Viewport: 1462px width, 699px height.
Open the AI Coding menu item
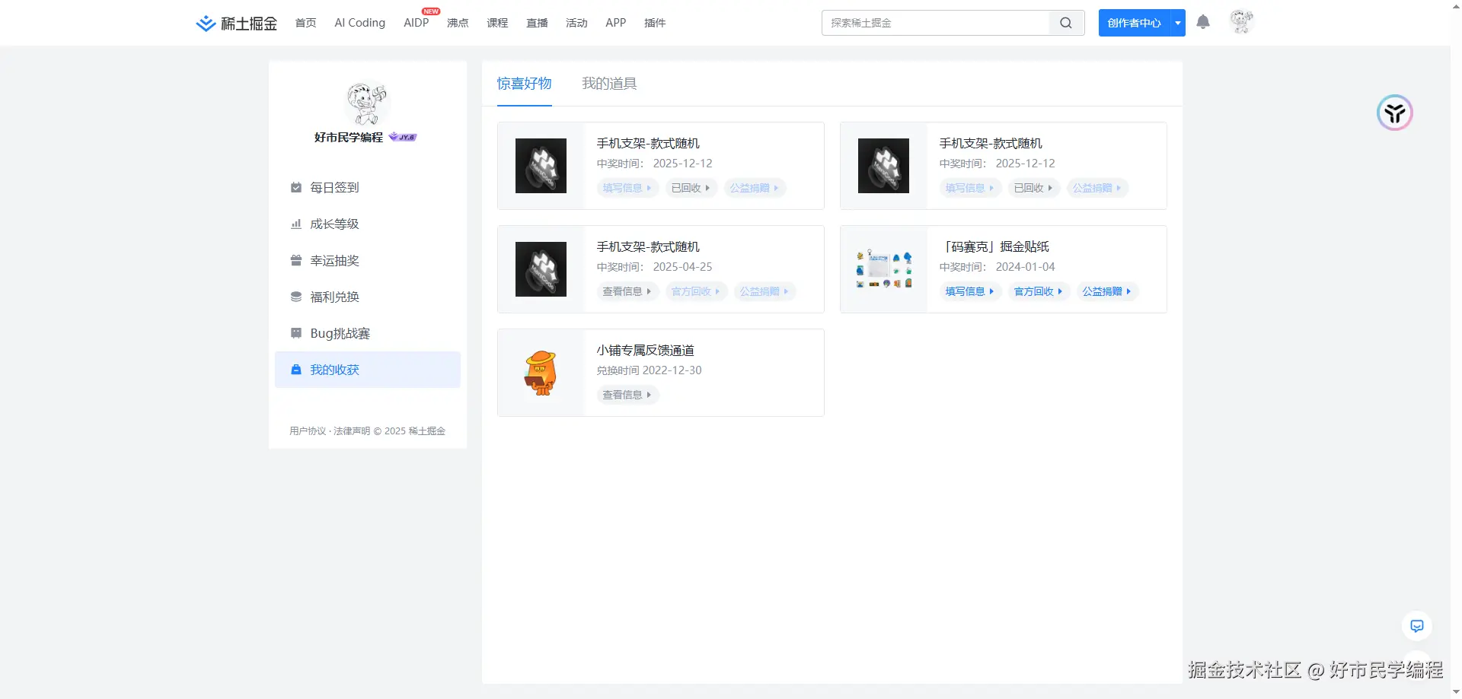coord(359,23)
